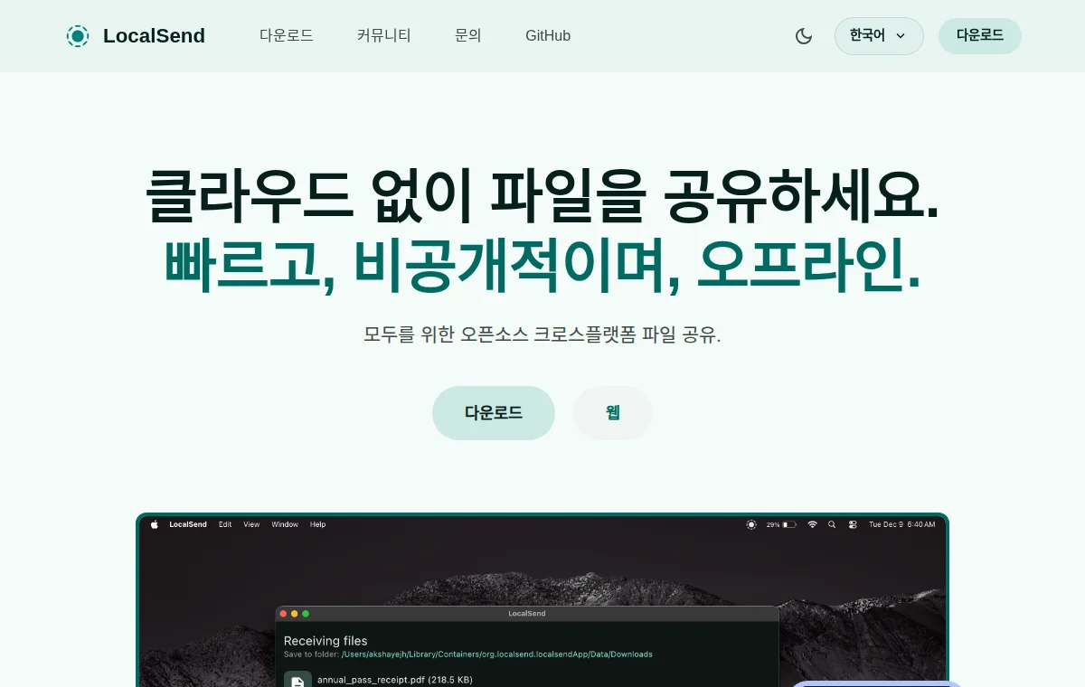This screenshot has height=687, width=1085.
Task: Open the LocalSend menu in the macOS screenshot
Action: point(188,524)
